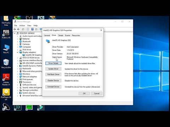Select Sound, video and game controllers
The width and height of the screenshot is (170, 127).
tap(32, 87)
